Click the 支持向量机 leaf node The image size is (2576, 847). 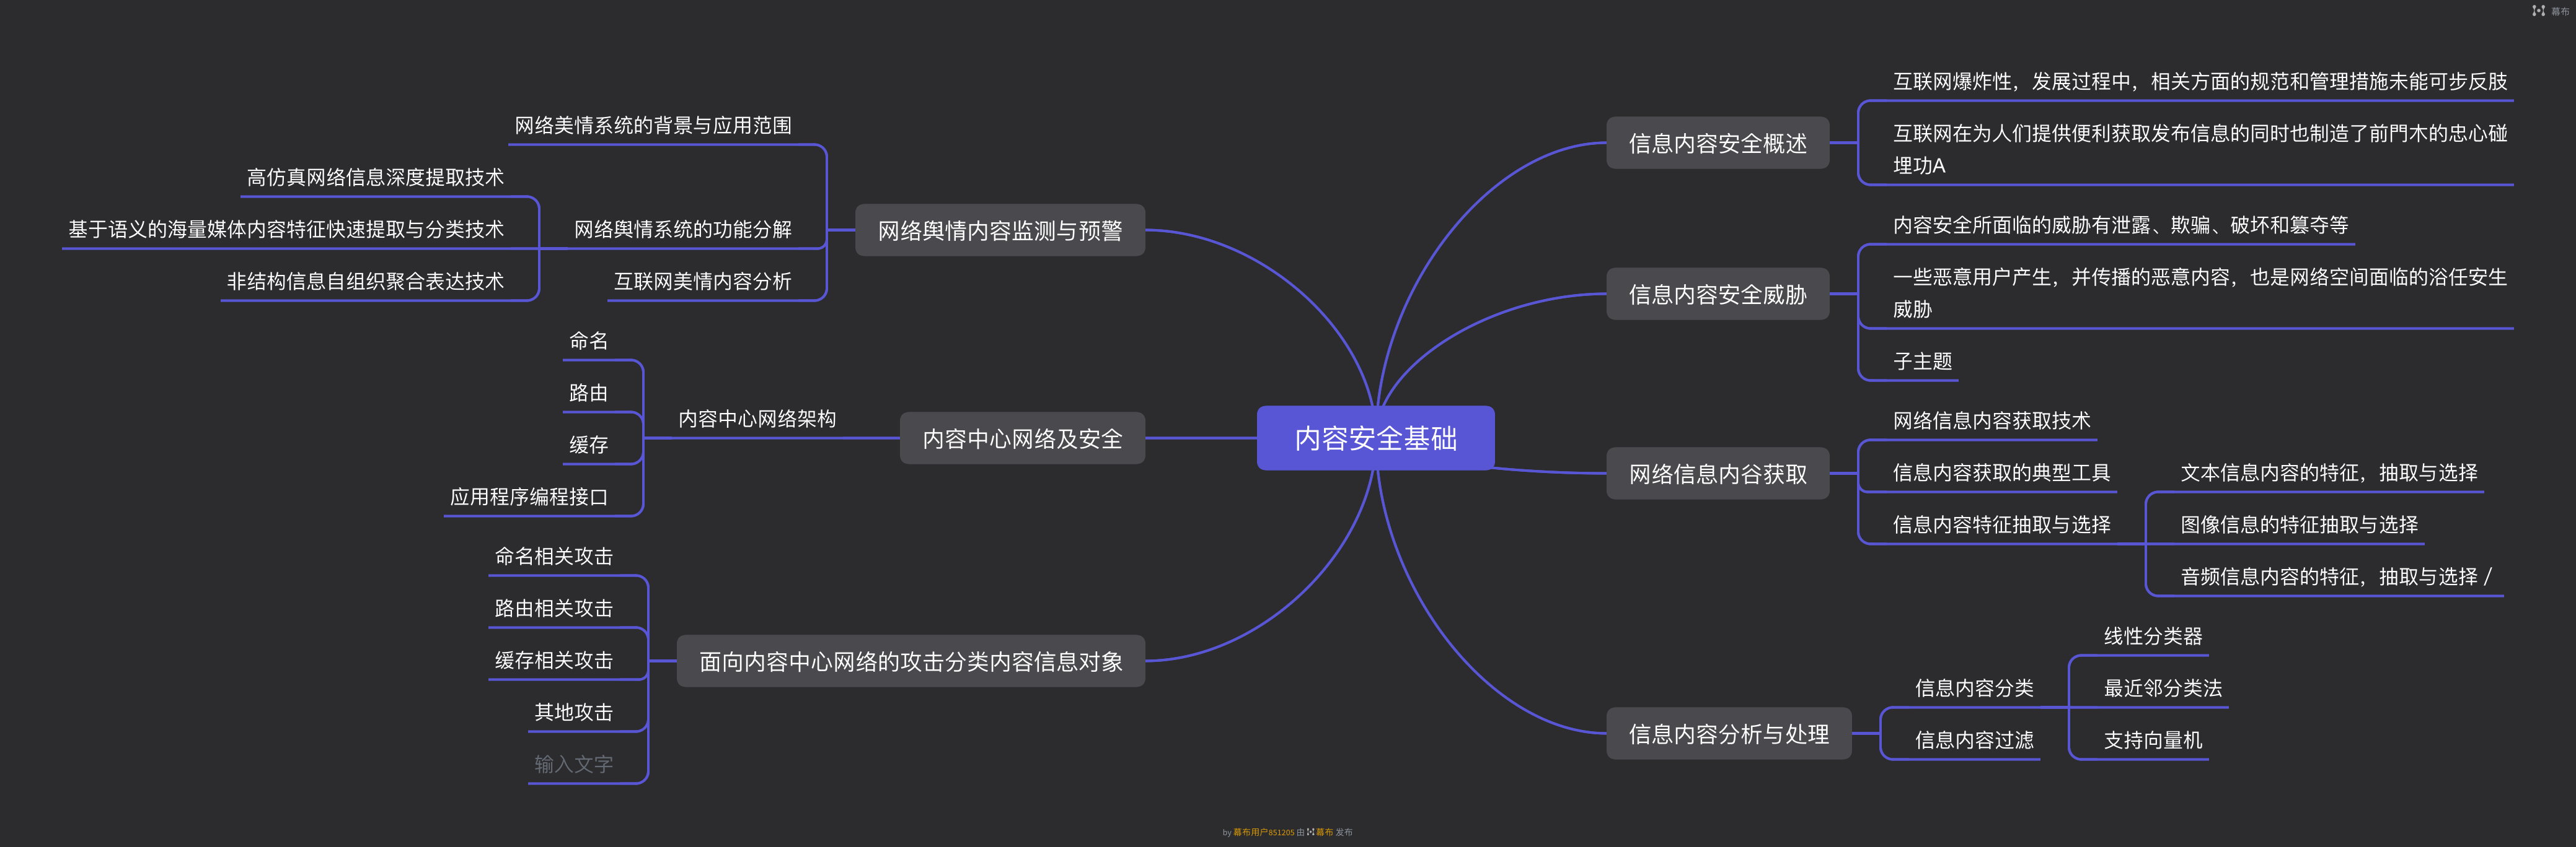(x=2152, y=740)
